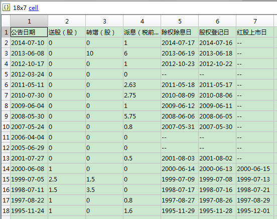Open the blue 'cell' hyperlink
This screenshot has width=277, height=219.
click(34, 7)
